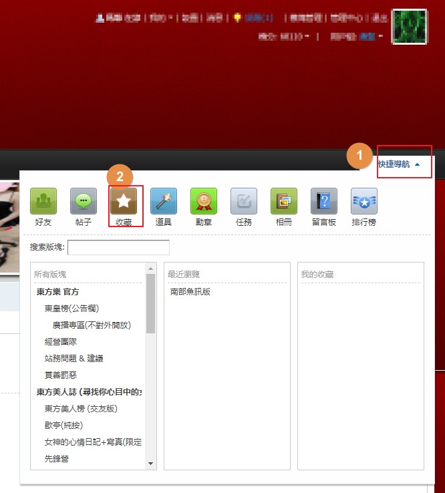Screen dimensions: 445x493
Task: Open the 道具 magic wand icon
Action: coord(164,201)
